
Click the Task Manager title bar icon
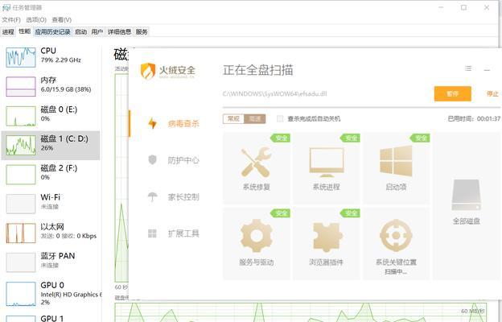(x=6, y=7)
